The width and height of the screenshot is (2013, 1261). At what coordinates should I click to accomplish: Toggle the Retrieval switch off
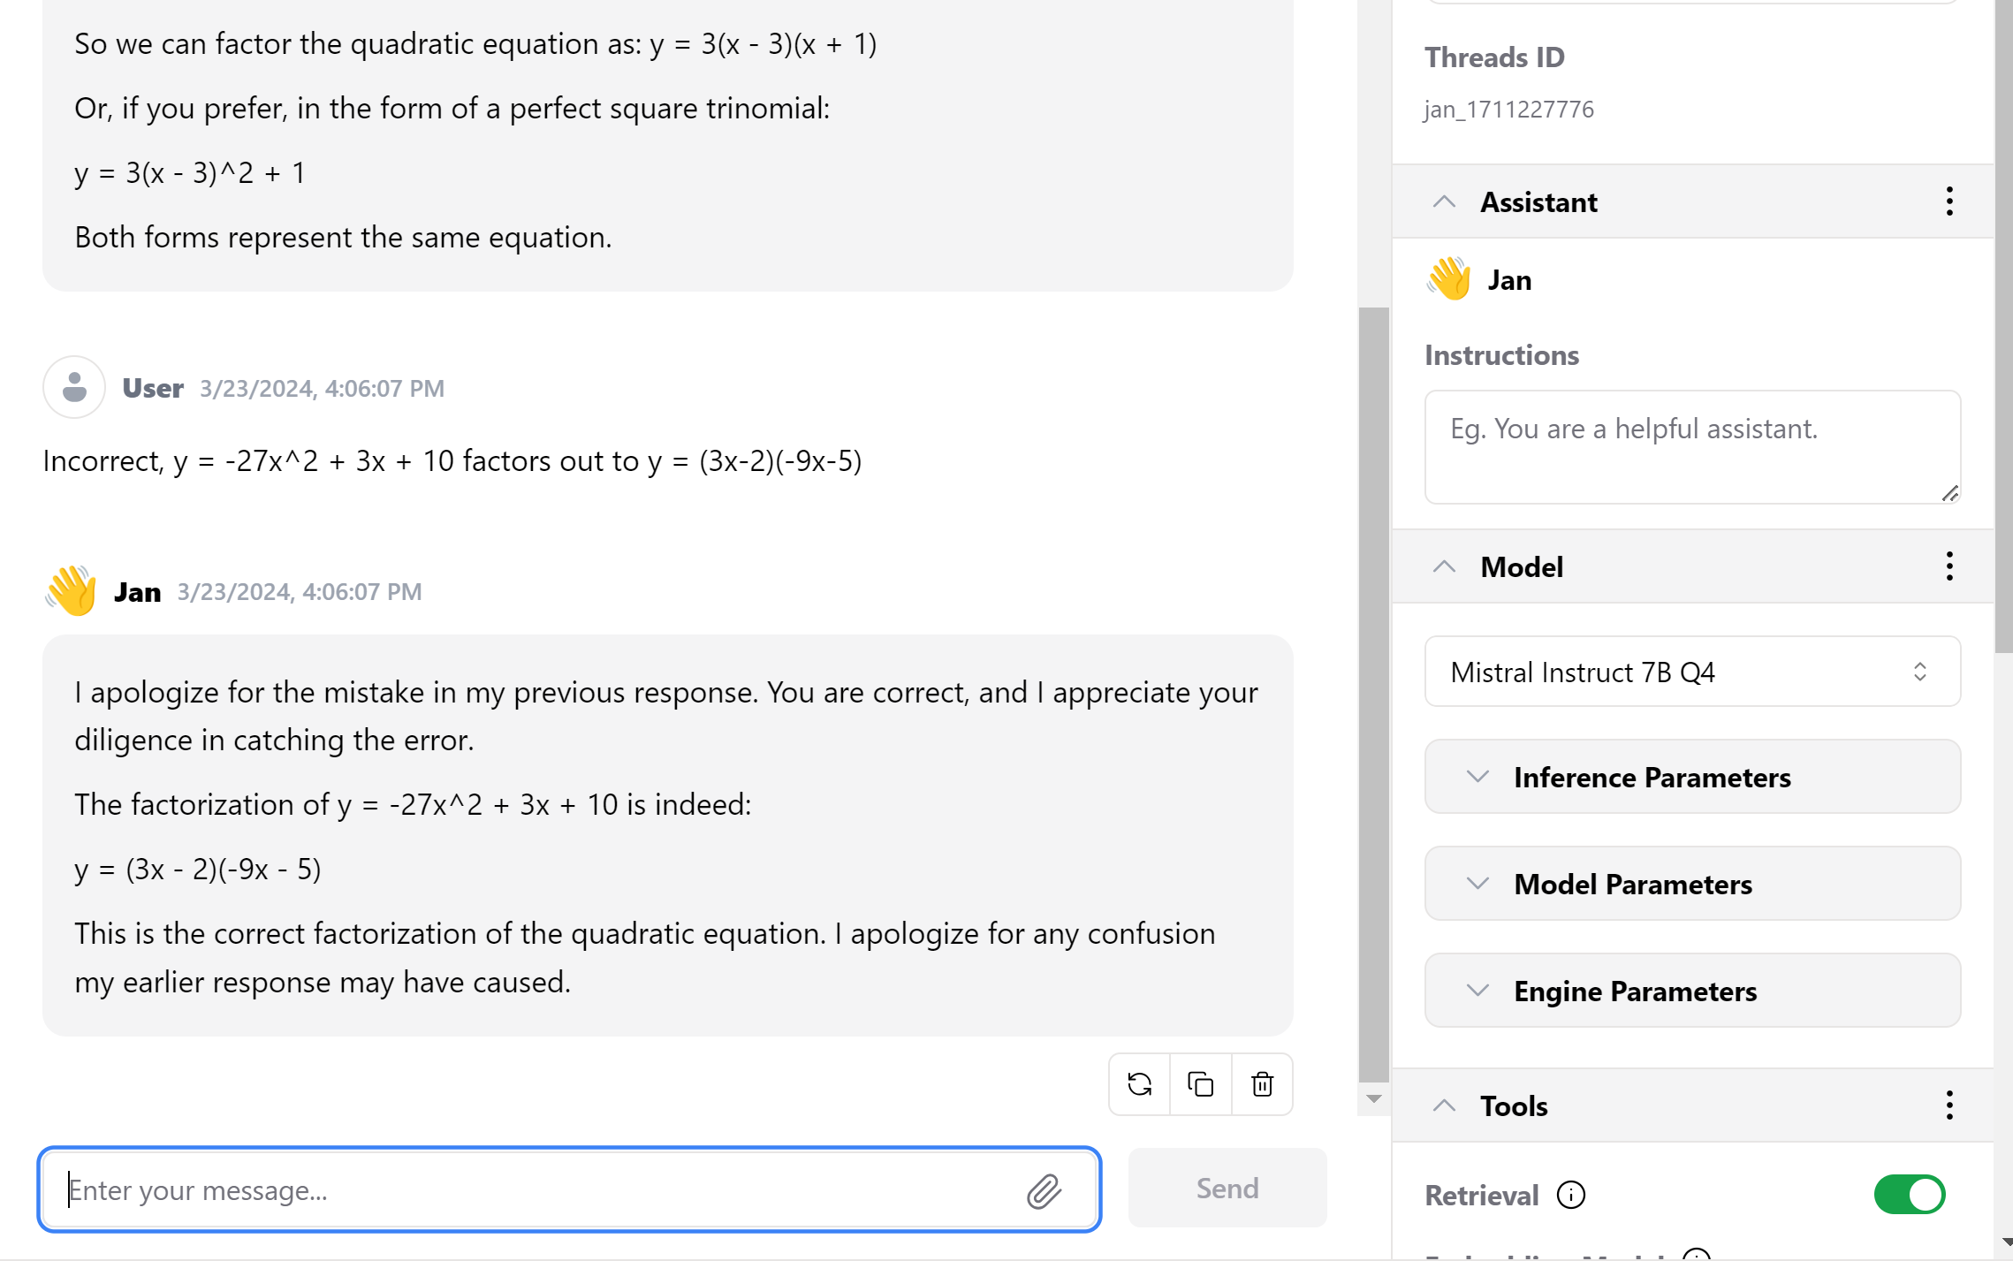[1909, 1195]
